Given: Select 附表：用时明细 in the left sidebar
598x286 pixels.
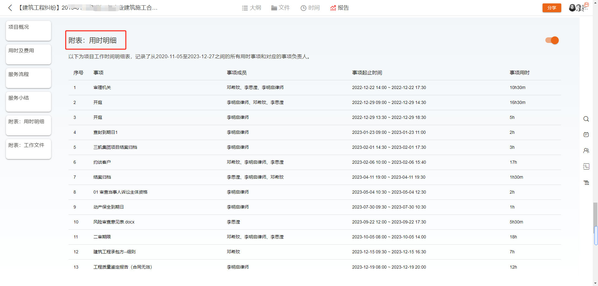Looking at the screenshot, I should [x=28, y=125].
